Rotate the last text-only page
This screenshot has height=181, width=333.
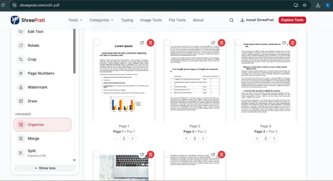[x=213, y=155]
